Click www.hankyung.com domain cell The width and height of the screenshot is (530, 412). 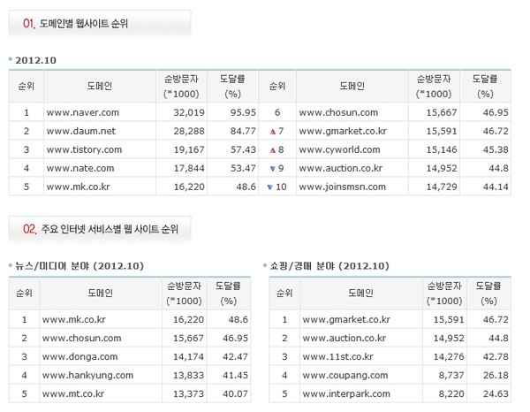87,375
